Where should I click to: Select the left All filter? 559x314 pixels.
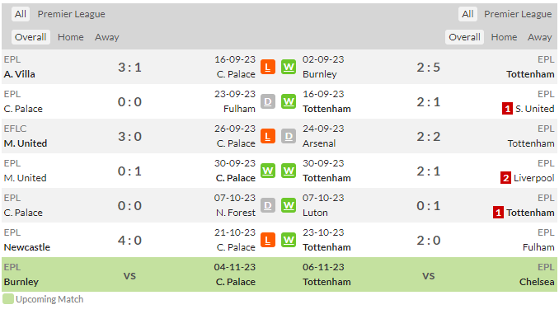tap(21, 14)
